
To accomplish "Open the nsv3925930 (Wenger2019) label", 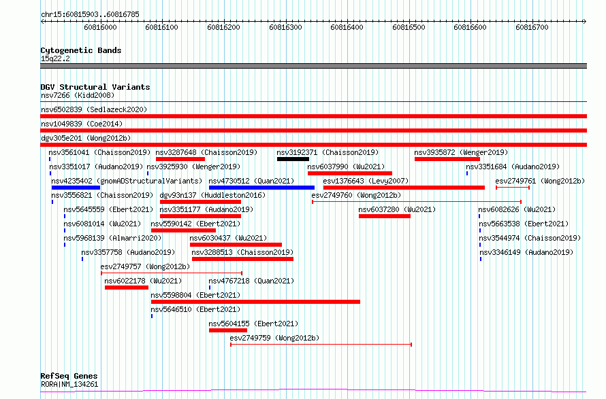I will pyautogui.click(x=193, y=167).
